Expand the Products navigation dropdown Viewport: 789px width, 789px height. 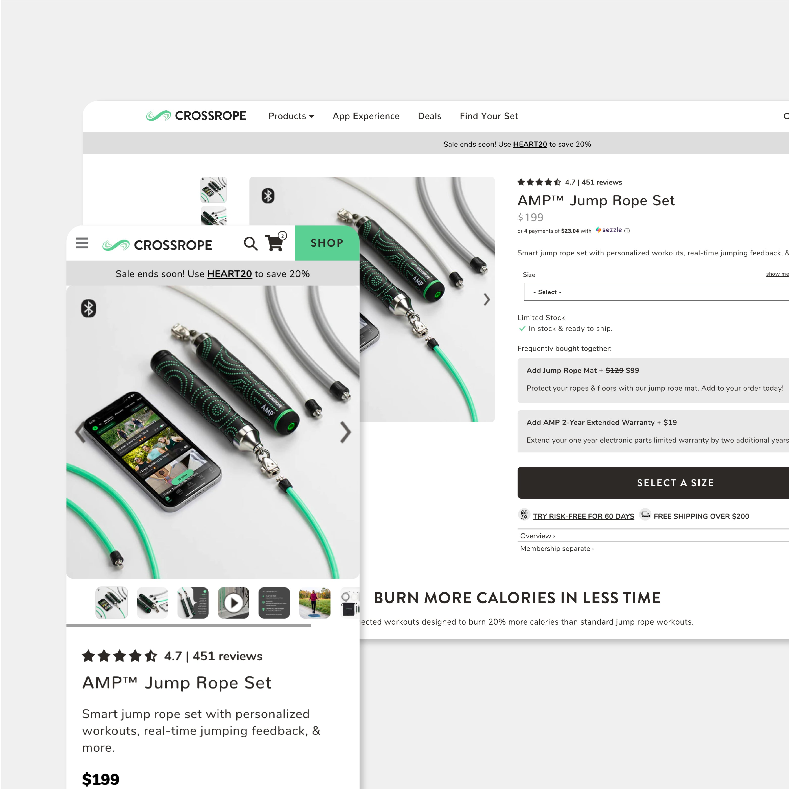tap(291, 116)
